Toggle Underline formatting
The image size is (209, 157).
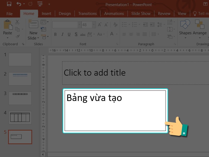(69, 34)
